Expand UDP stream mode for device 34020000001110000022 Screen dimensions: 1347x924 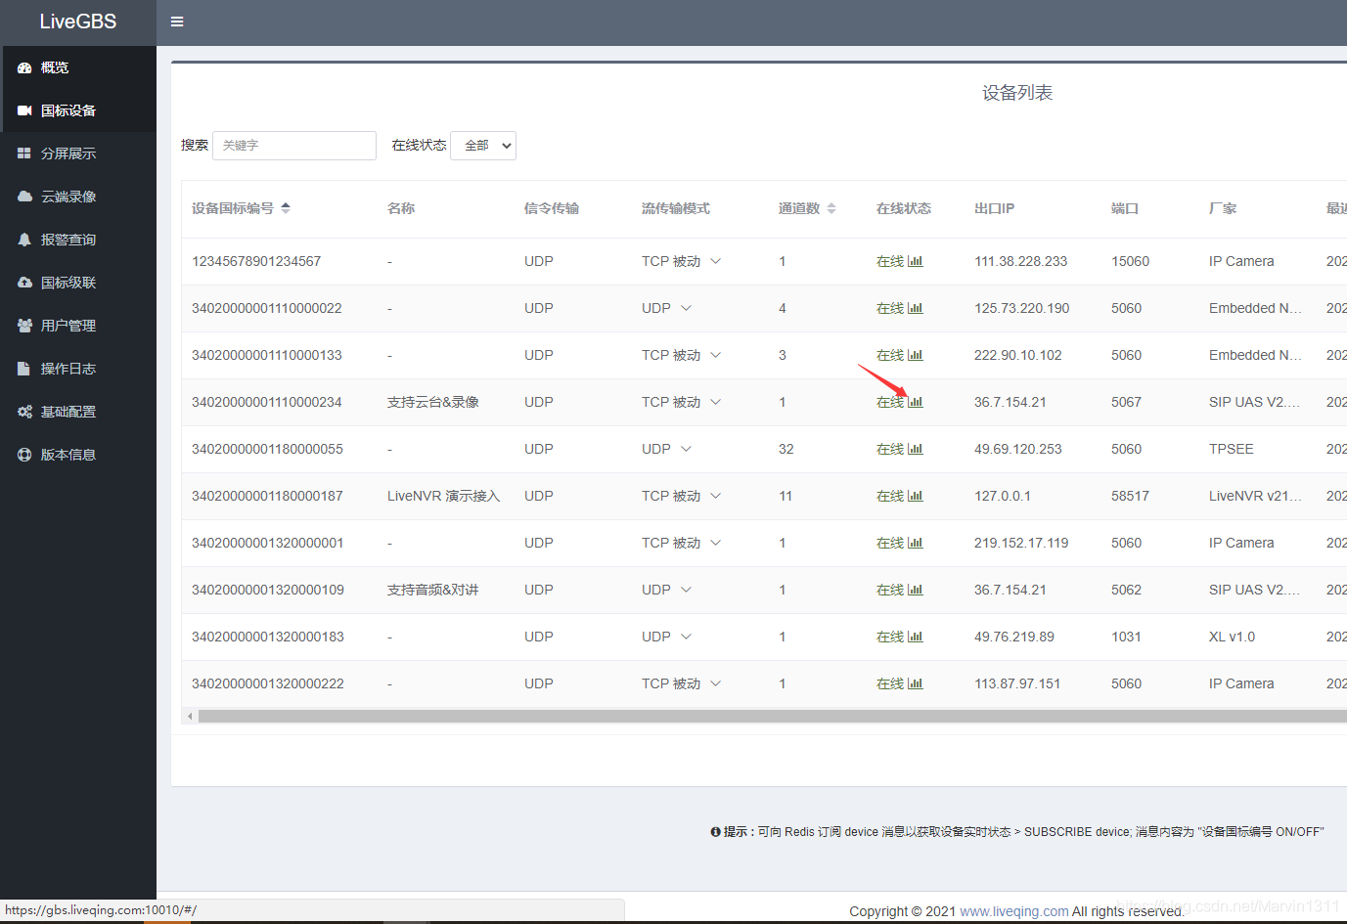[x=686, y=308]
